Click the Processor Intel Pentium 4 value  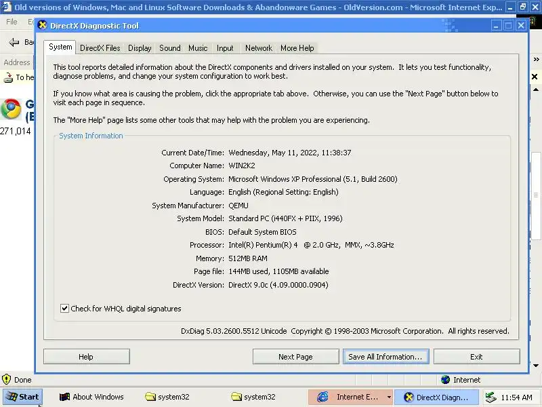(x=311, y=245)
